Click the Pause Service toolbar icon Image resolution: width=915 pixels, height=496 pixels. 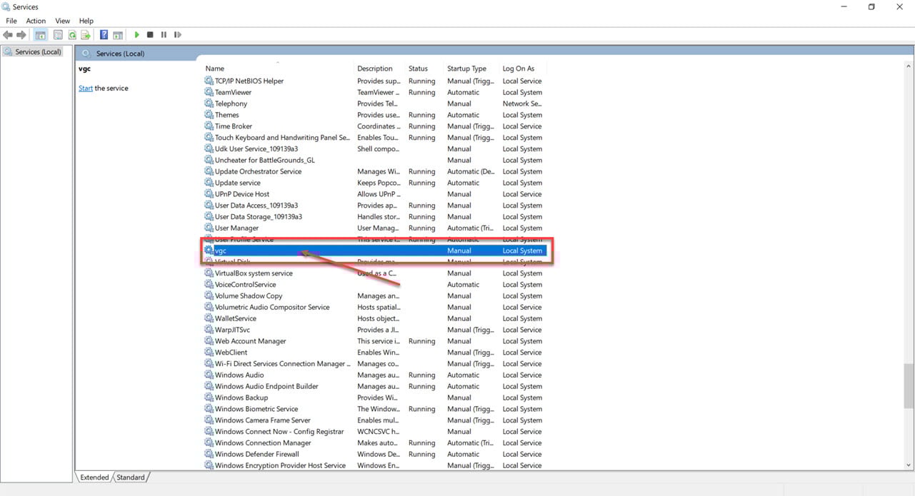[x=164, y=35]
